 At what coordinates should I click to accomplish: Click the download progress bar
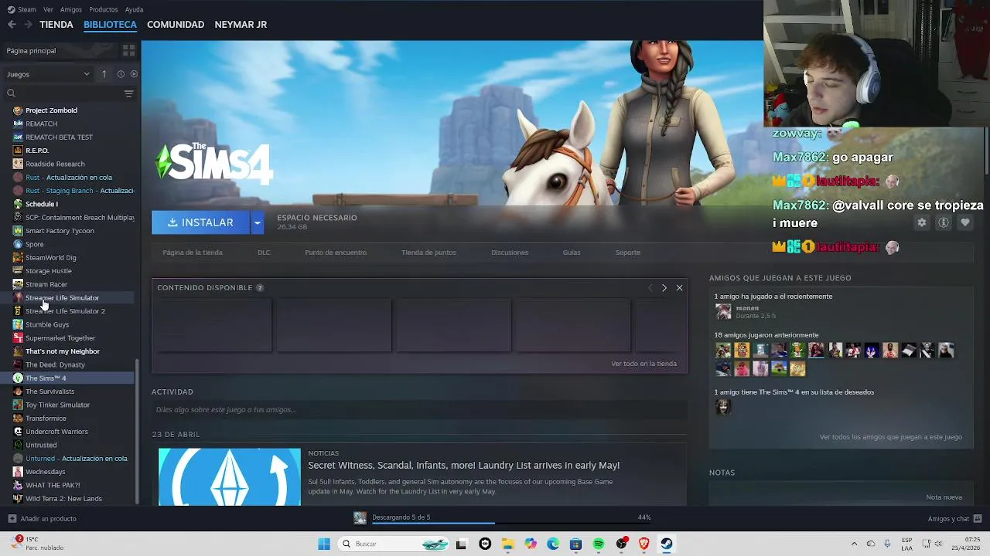pos(511,524)
